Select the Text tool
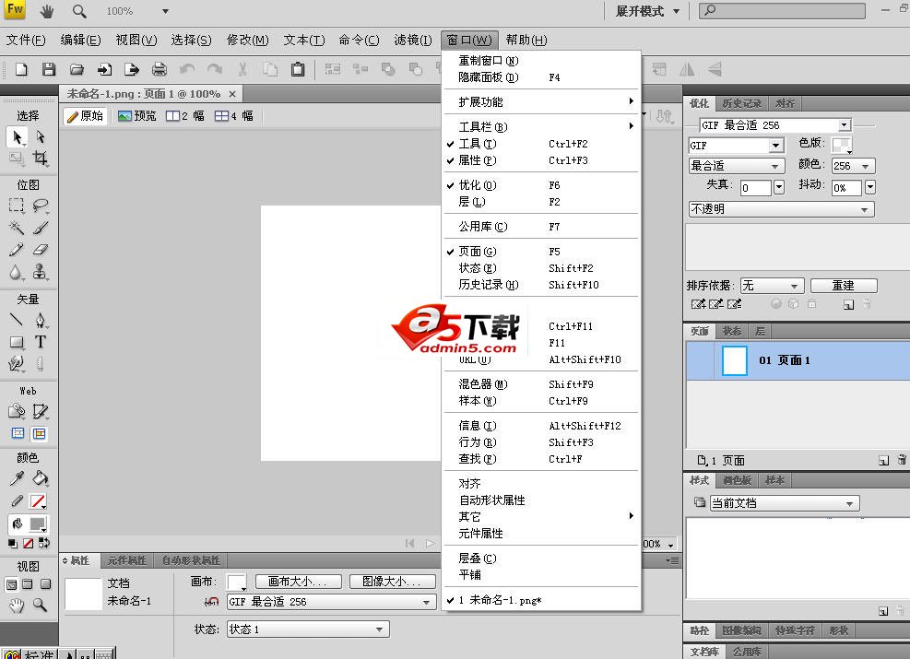The width and height of the screenshot is (910, 659). [41, 342]
